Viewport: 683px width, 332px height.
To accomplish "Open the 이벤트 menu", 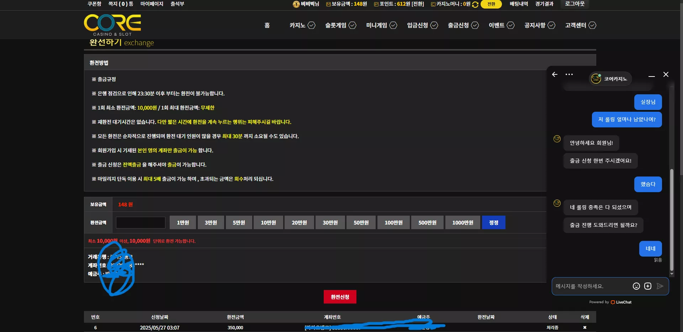I will 497,25.
